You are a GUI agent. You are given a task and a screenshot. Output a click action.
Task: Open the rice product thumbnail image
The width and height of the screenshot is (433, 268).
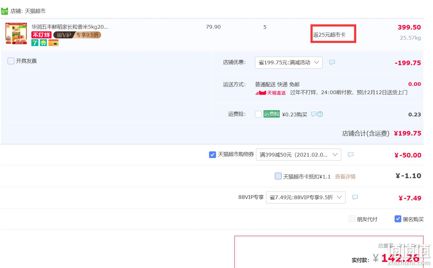point(16,33)
